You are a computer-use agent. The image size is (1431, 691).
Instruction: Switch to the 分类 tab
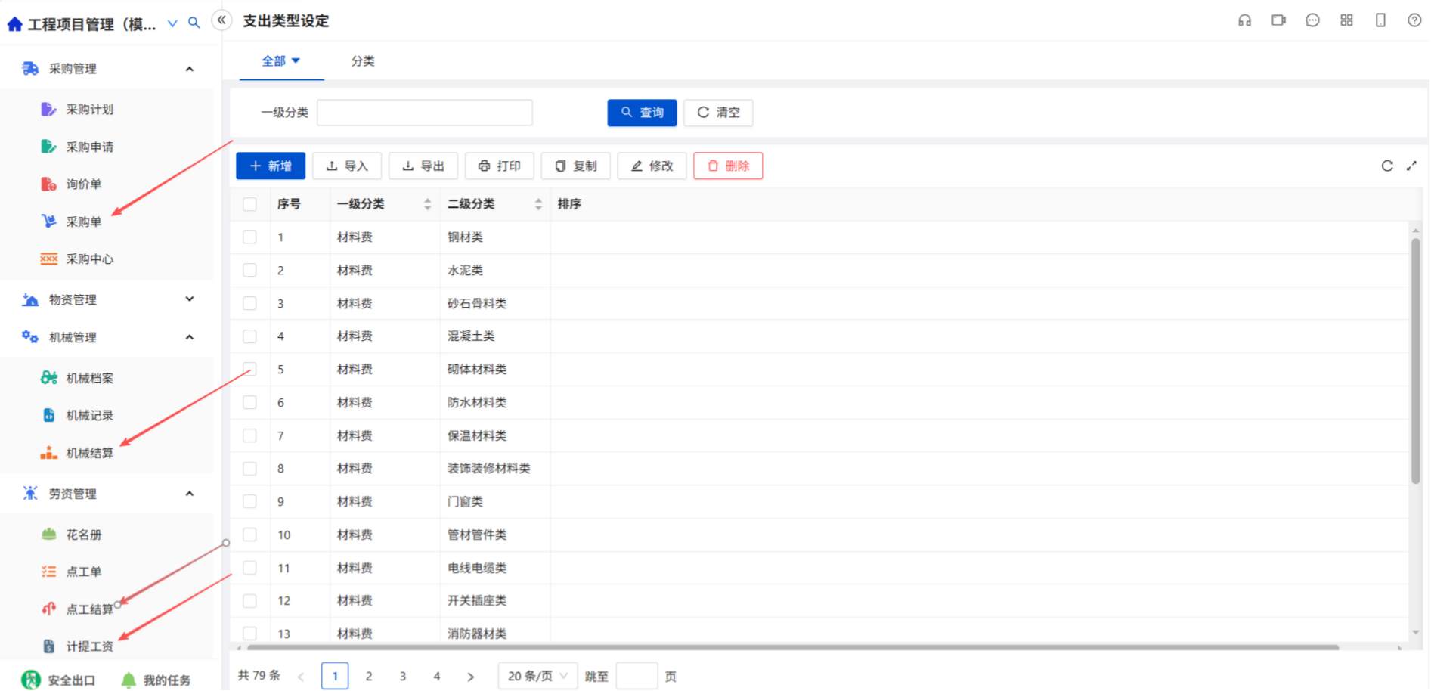[x=363, y=61]
